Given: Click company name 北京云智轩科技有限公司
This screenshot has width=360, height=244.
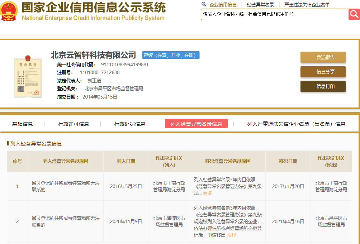Looking at the screenshot, I should click(93, 55).
